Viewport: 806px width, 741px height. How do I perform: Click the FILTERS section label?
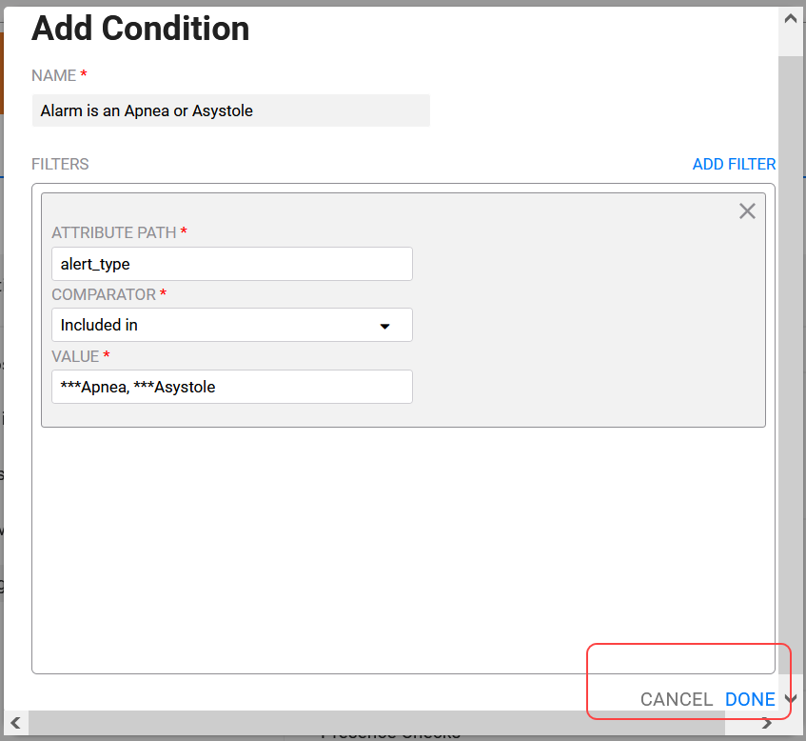(60, 164)
